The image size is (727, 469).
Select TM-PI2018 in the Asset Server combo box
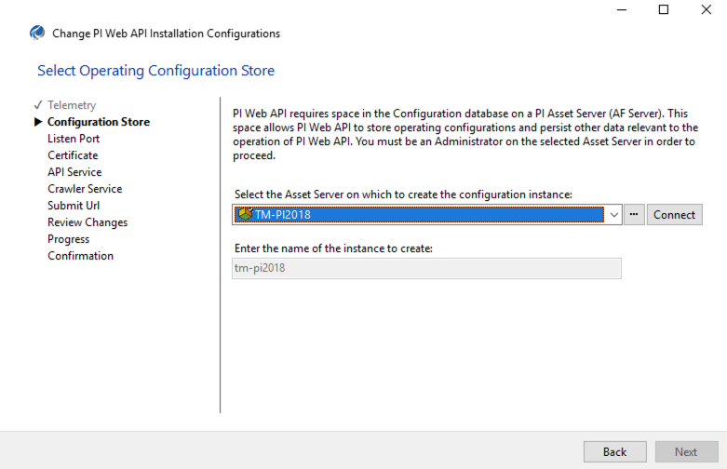tap(419, 215)
